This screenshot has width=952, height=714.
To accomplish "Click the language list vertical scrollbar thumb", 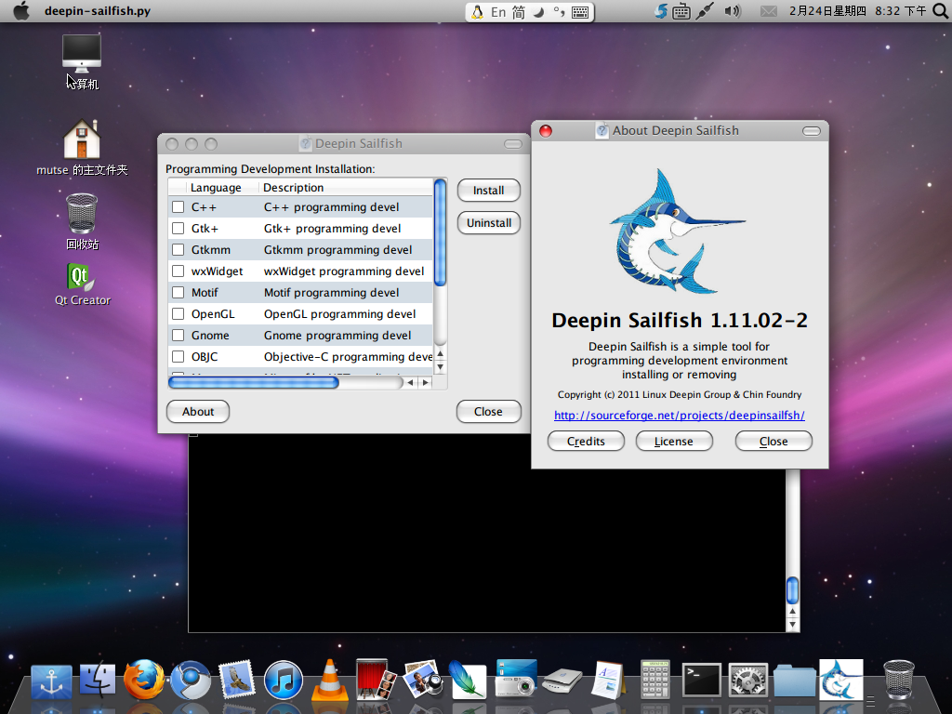I will (x=440, y=232).
